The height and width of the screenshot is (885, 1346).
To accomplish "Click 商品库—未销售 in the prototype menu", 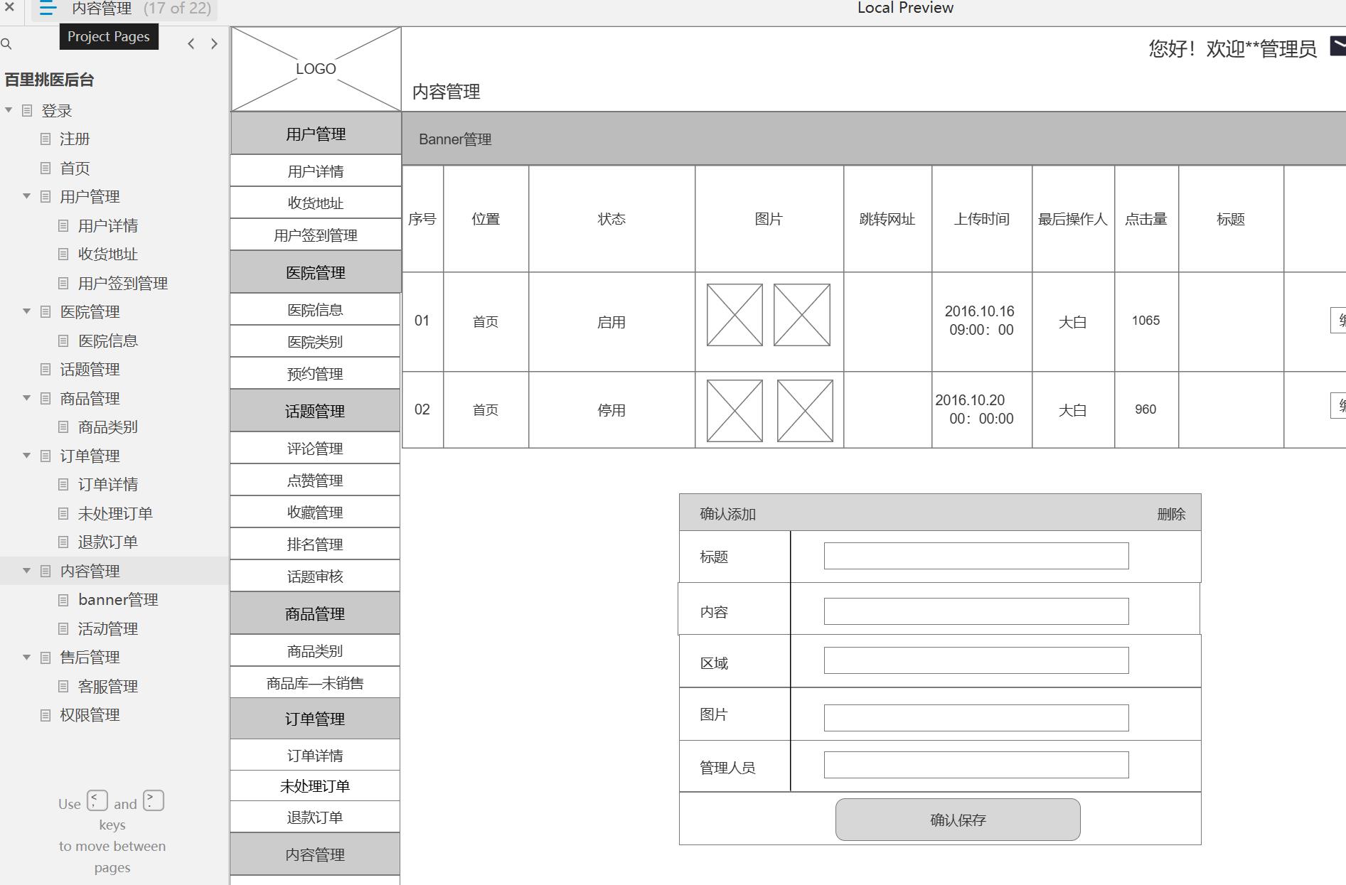I will tap(315, 683).
